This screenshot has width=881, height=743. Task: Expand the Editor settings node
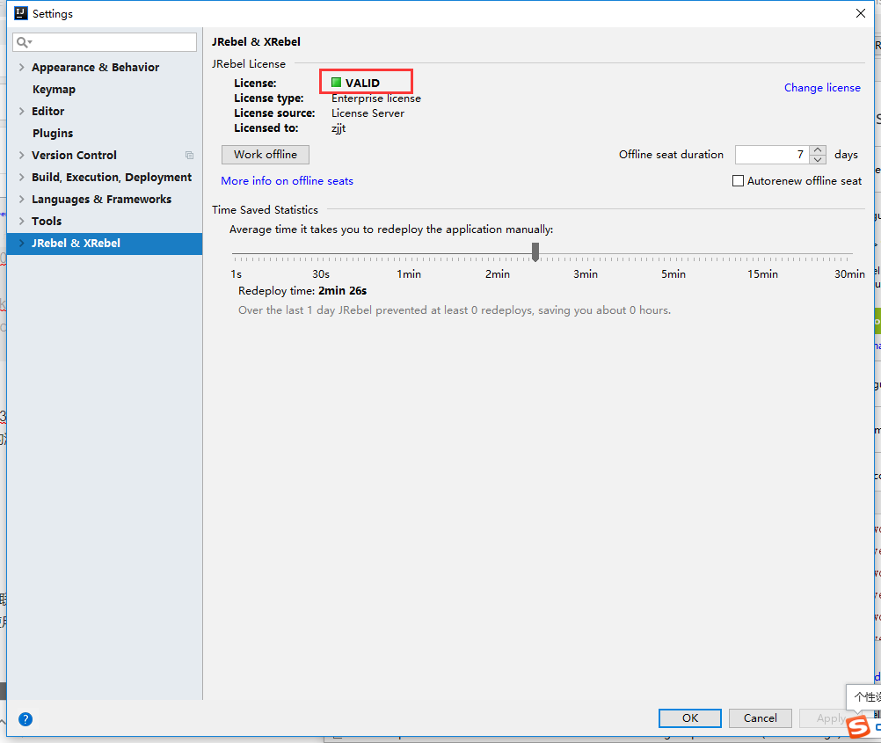[x=21, y=112]
